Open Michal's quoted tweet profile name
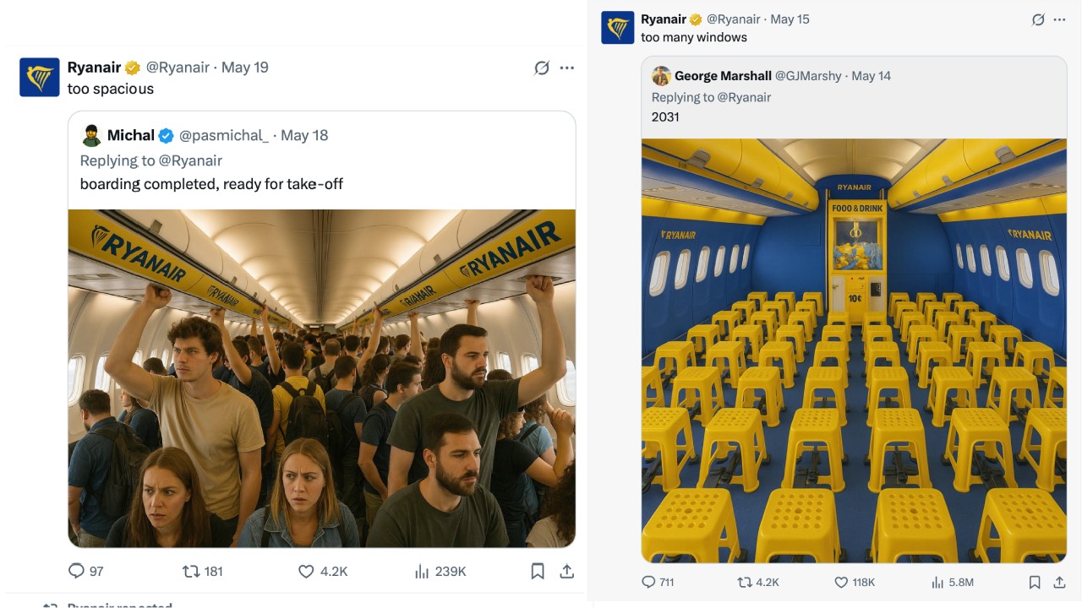 click(x=130, y=135)
